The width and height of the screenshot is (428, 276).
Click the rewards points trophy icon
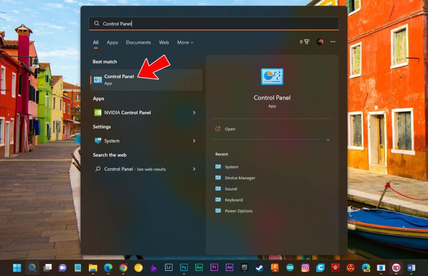[307, 42]
